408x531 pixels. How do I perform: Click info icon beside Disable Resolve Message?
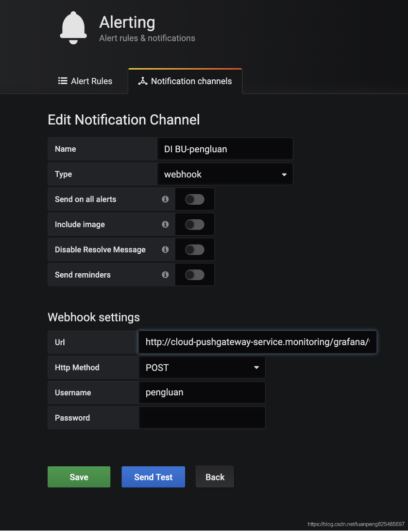click(x=165, y=249)
